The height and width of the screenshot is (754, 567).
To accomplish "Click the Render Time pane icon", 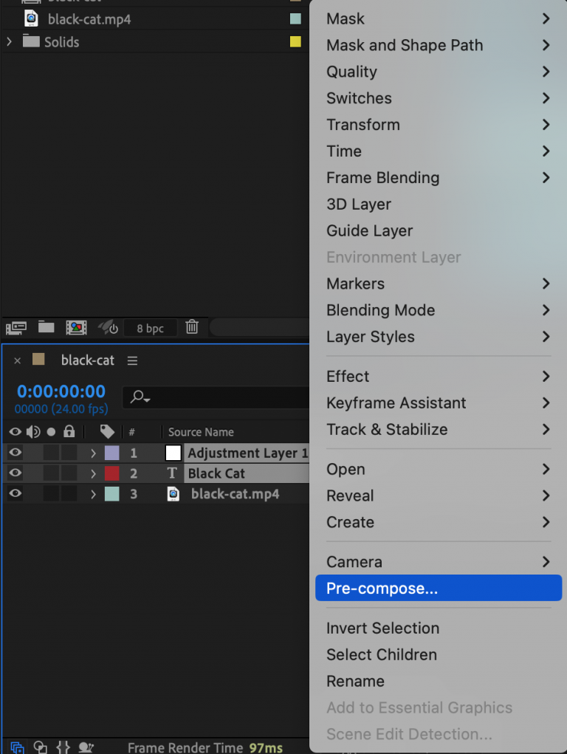I will point(86,747).
